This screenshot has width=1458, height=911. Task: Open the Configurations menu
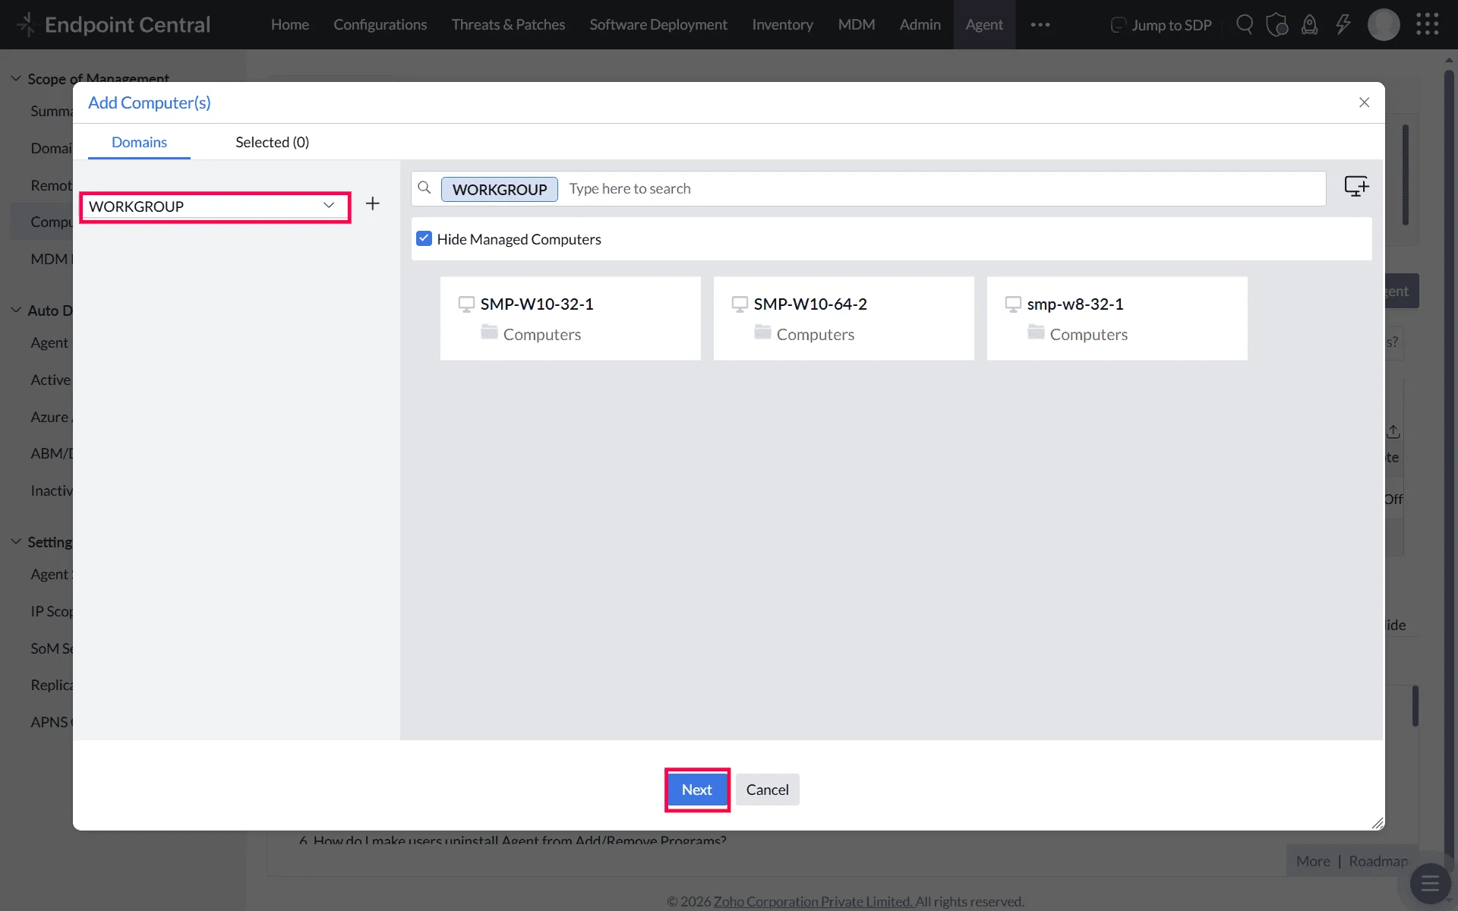(x=380, y=24)
